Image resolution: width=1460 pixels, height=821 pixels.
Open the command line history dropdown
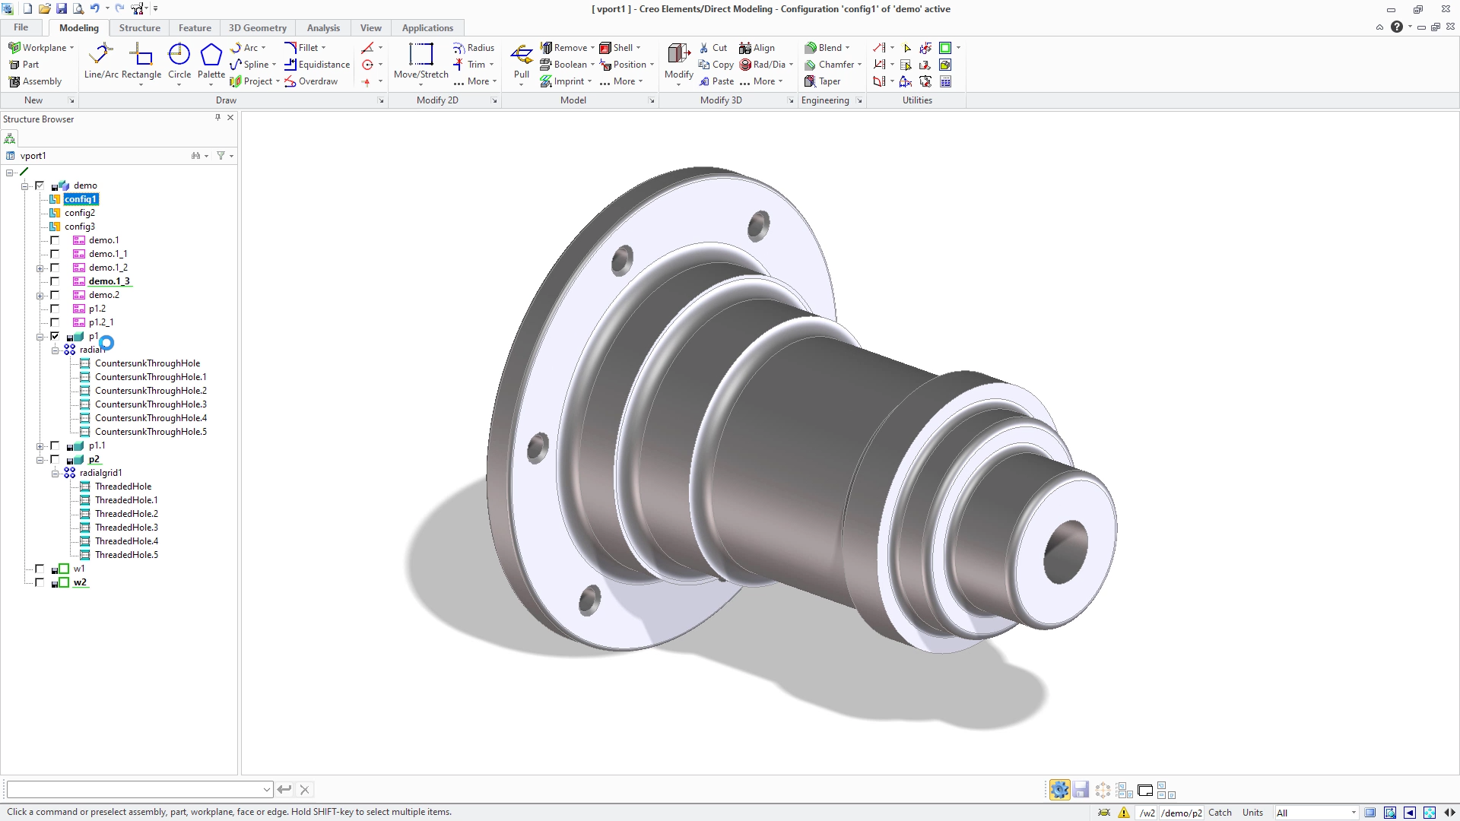tap(266, 790)
